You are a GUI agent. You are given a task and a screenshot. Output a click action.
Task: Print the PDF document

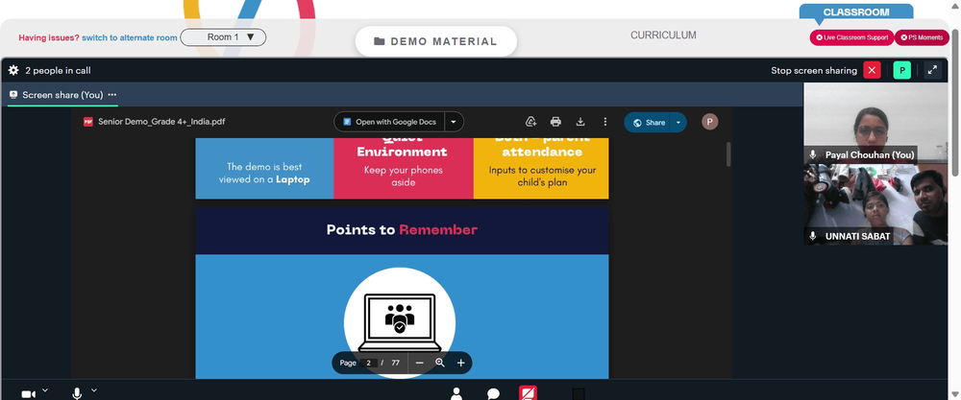click(555, 122)
